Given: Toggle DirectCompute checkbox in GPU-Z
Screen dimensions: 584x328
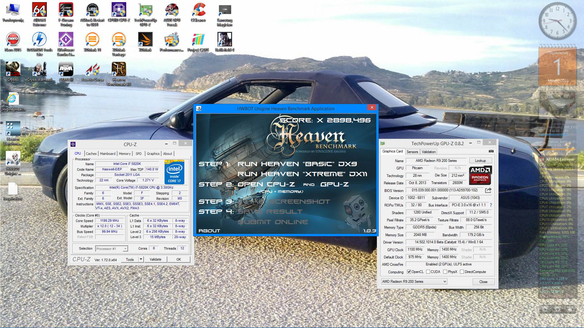Looking at the screenshot, I should (462, 272).
